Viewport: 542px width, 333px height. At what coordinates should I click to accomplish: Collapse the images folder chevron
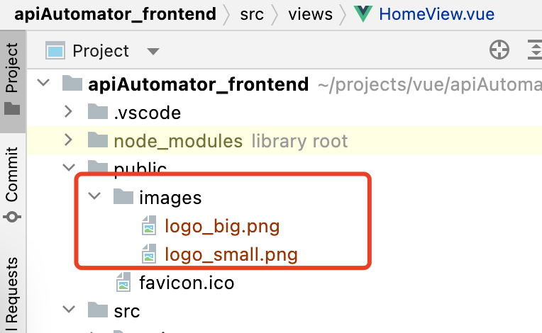(94, 196)
